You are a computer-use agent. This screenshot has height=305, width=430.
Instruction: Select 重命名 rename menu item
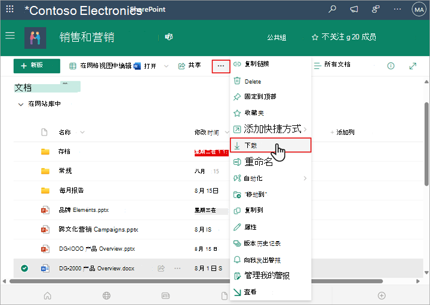point(271,162)
